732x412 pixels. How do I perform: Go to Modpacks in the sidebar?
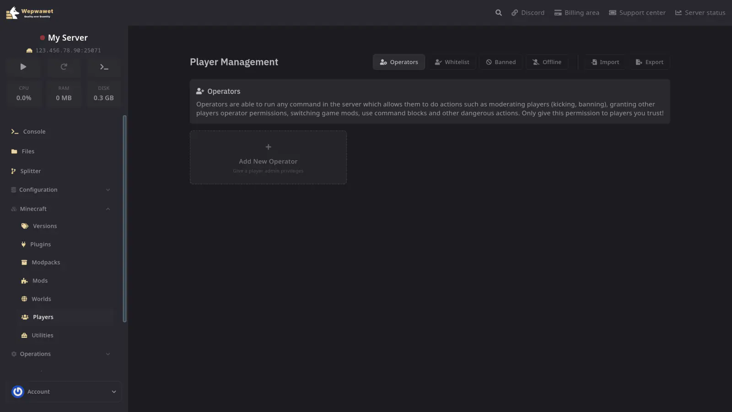[x=46, y=262]
